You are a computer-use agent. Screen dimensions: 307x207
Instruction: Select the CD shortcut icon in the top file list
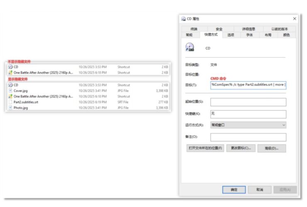(x=10, y=67)
